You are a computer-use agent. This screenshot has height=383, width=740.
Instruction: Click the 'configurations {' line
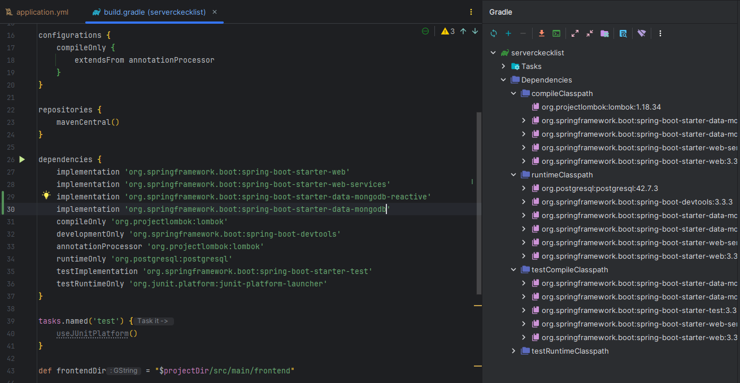point(75,35)
